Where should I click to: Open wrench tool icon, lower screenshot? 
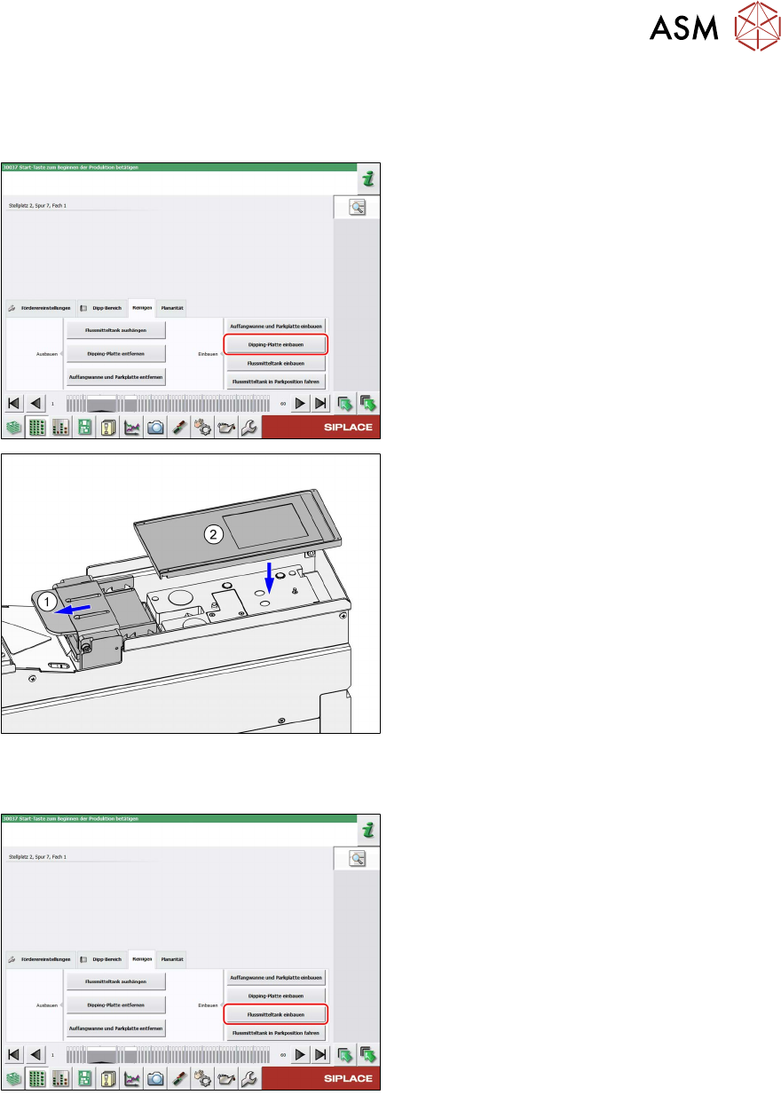249,1079
